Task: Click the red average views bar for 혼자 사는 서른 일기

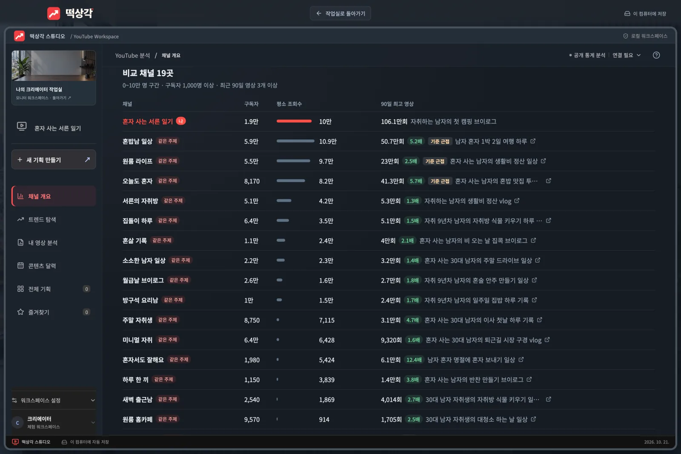Action: pos(294,121)
